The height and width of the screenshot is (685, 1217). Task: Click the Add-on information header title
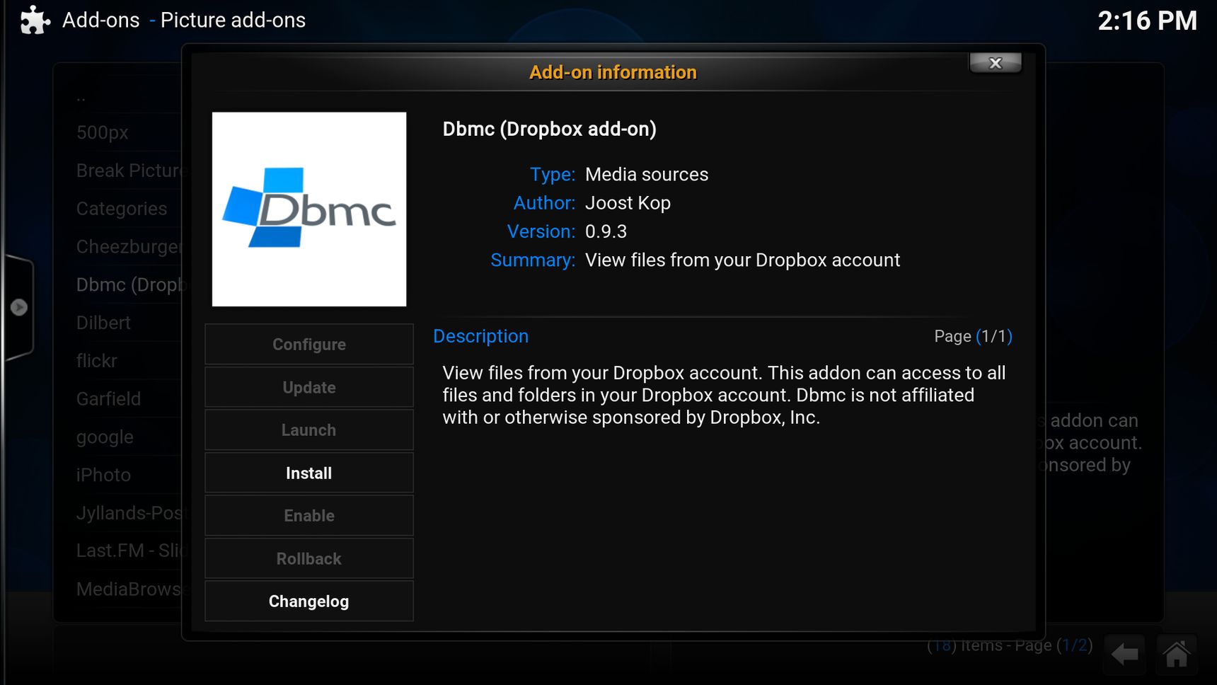pyautogui.click(x=613, y=72)
